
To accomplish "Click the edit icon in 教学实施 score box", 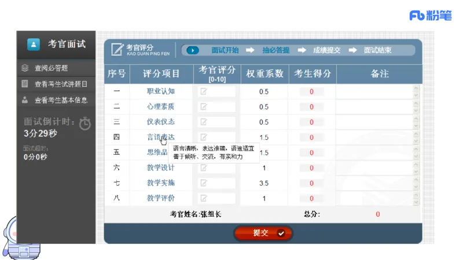I will (204, 183).
